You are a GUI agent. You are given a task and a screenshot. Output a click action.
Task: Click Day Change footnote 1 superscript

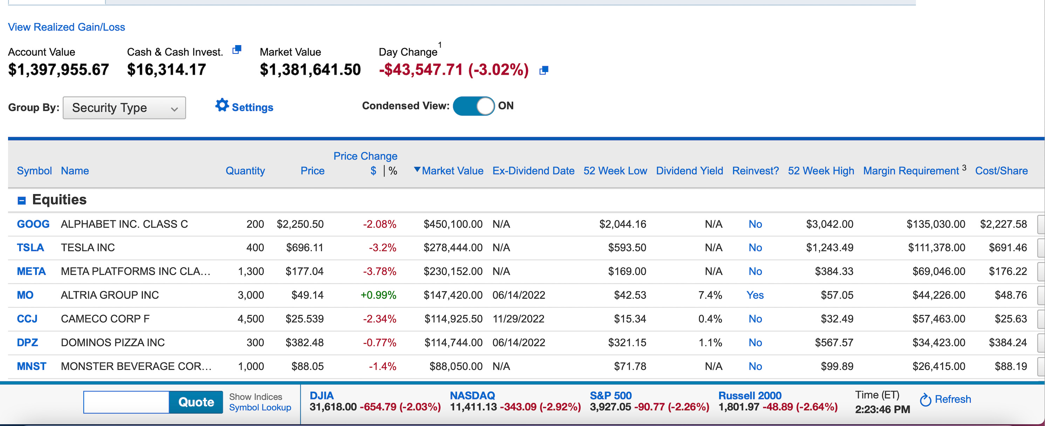tap(440, 44)
